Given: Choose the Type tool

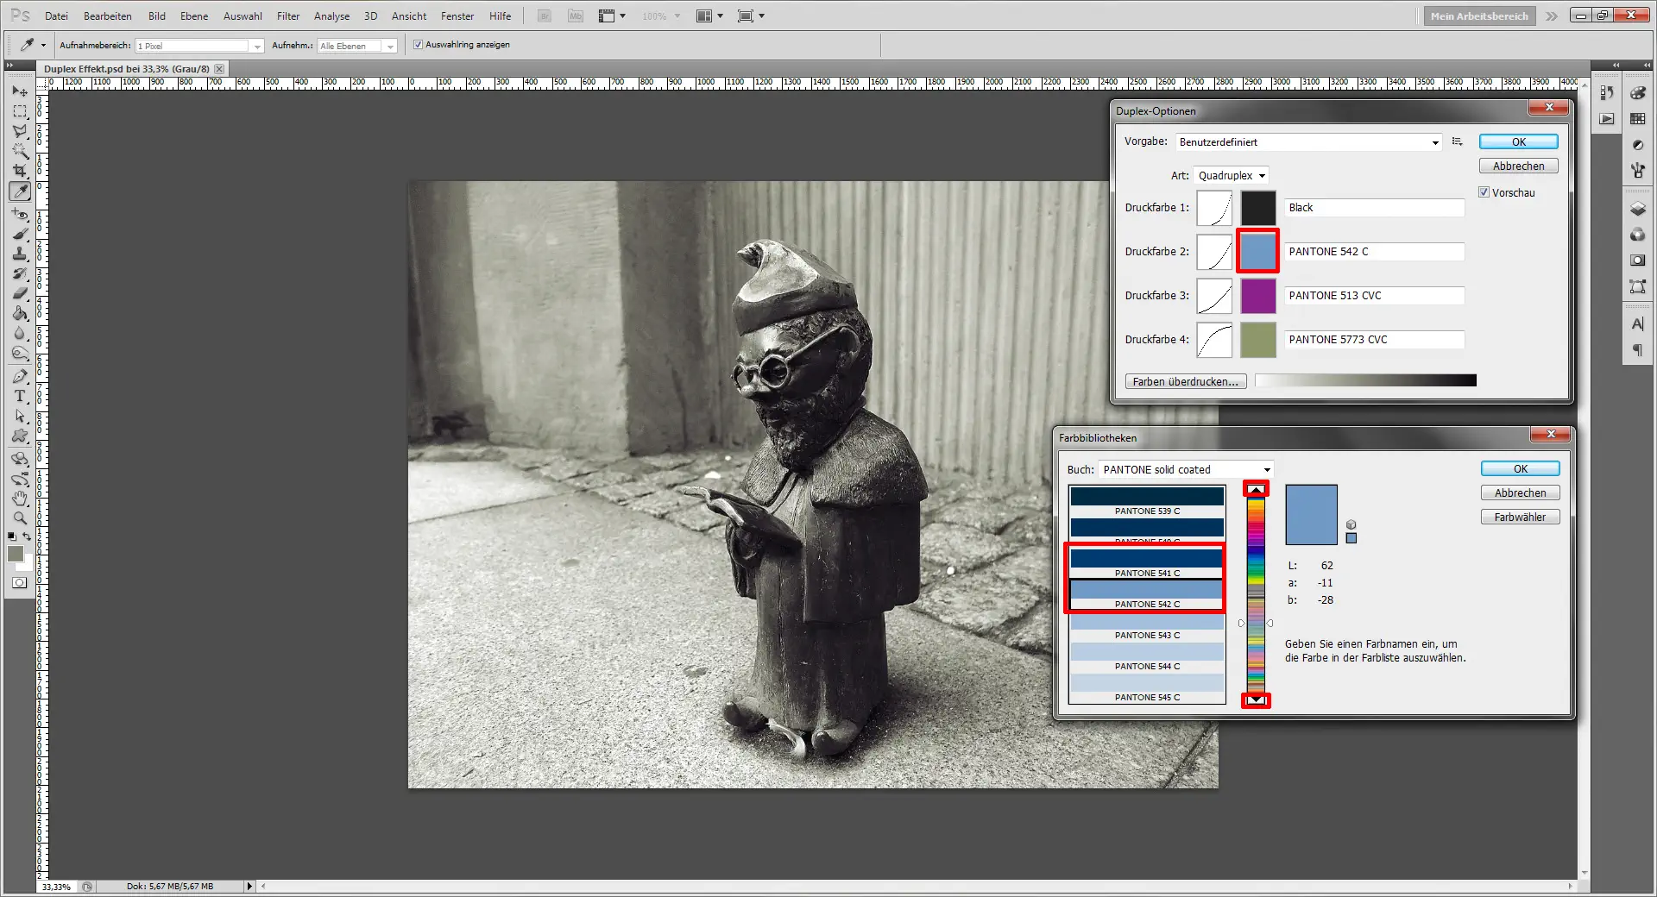Looking at the screenshot, I should [x=20, y=396].
